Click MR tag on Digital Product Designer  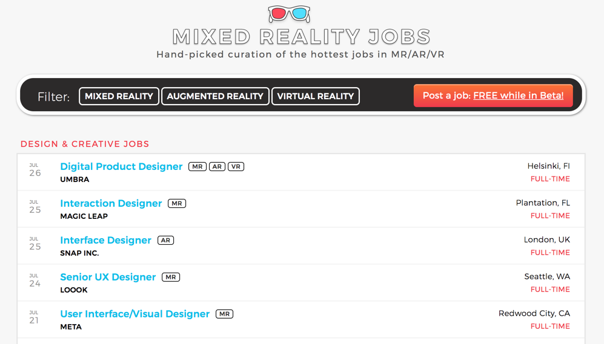(197, 166)
